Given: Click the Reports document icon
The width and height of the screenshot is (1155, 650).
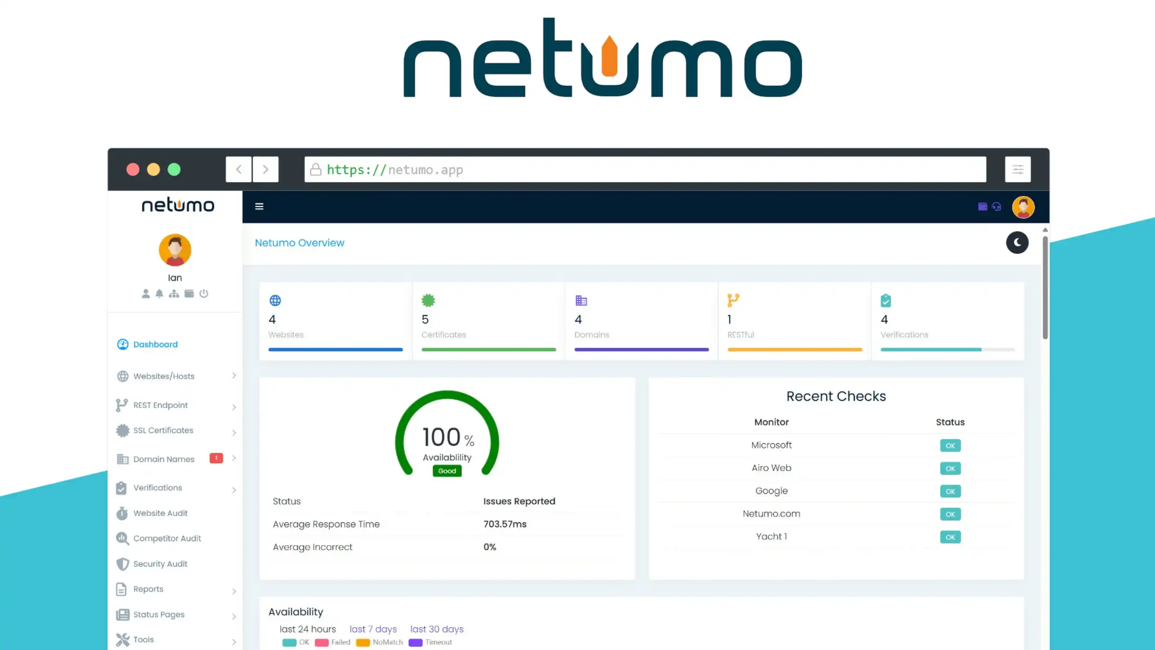Looking at the screenshot, I should coord(121,589).
